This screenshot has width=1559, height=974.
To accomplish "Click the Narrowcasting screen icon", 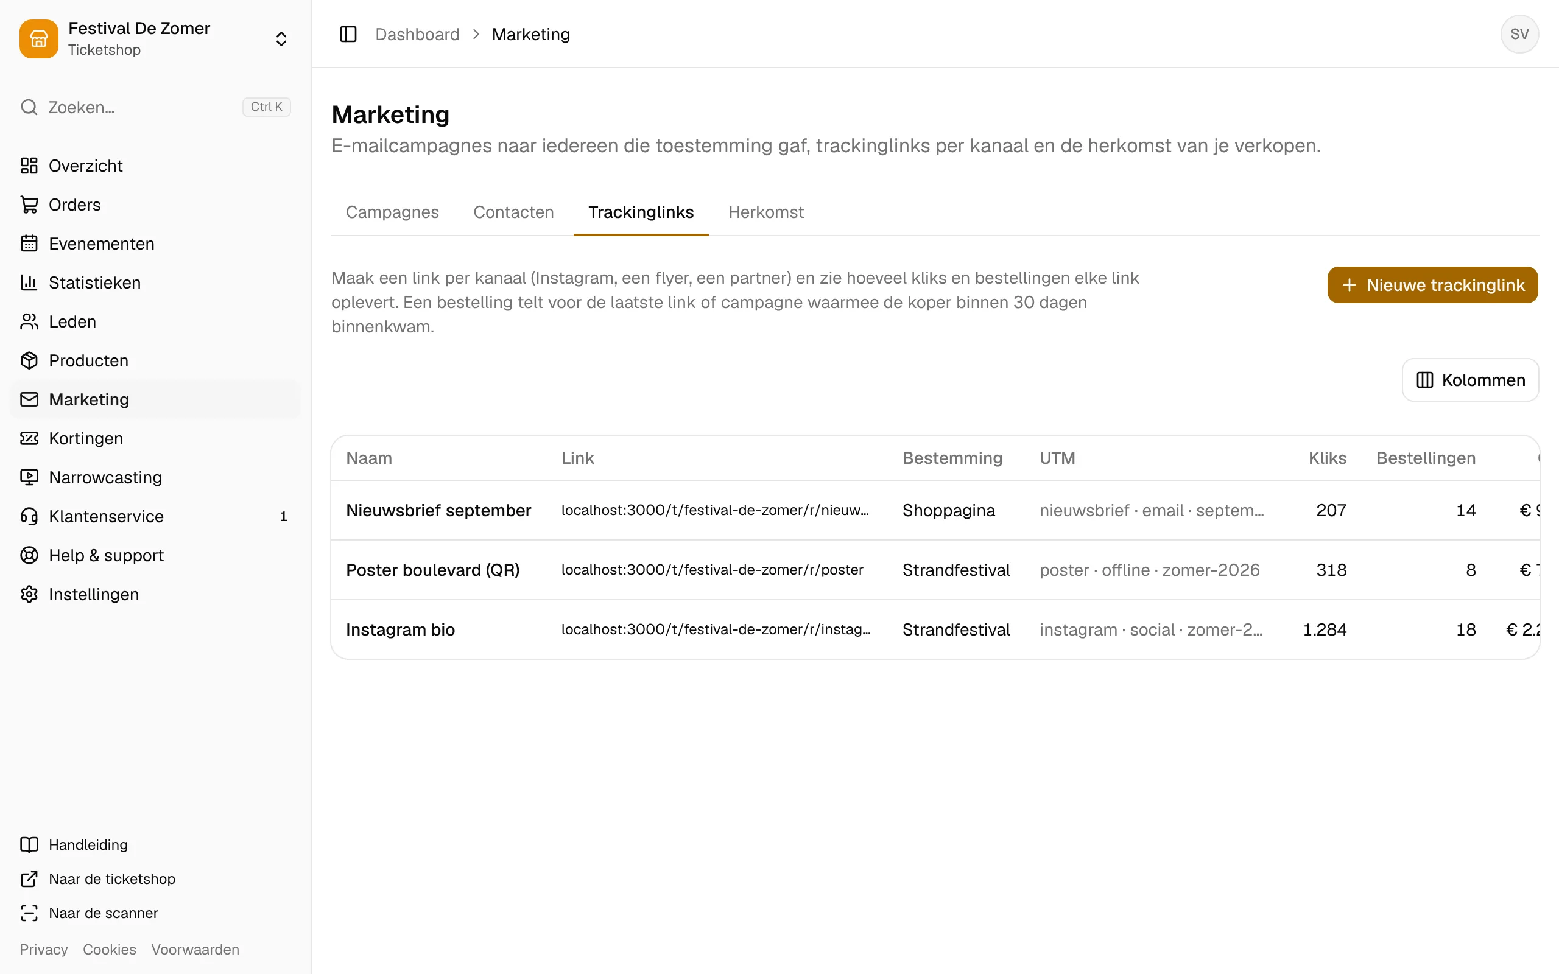I will 29,477.
